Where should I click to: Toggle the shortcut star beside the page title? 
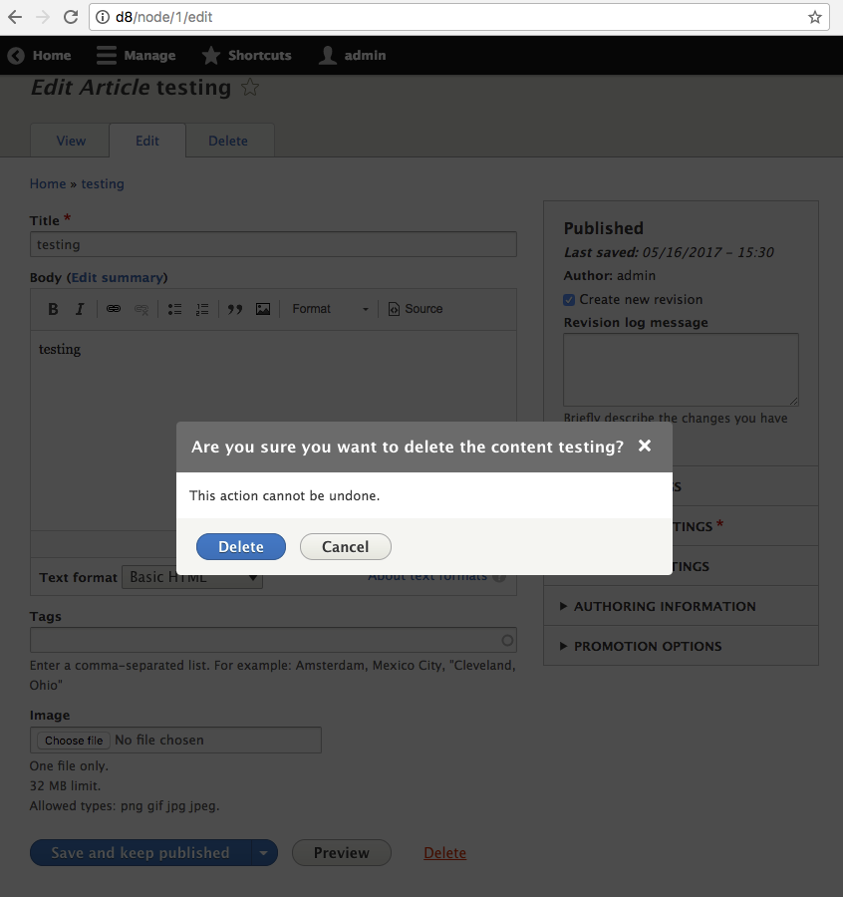[249, 88]
